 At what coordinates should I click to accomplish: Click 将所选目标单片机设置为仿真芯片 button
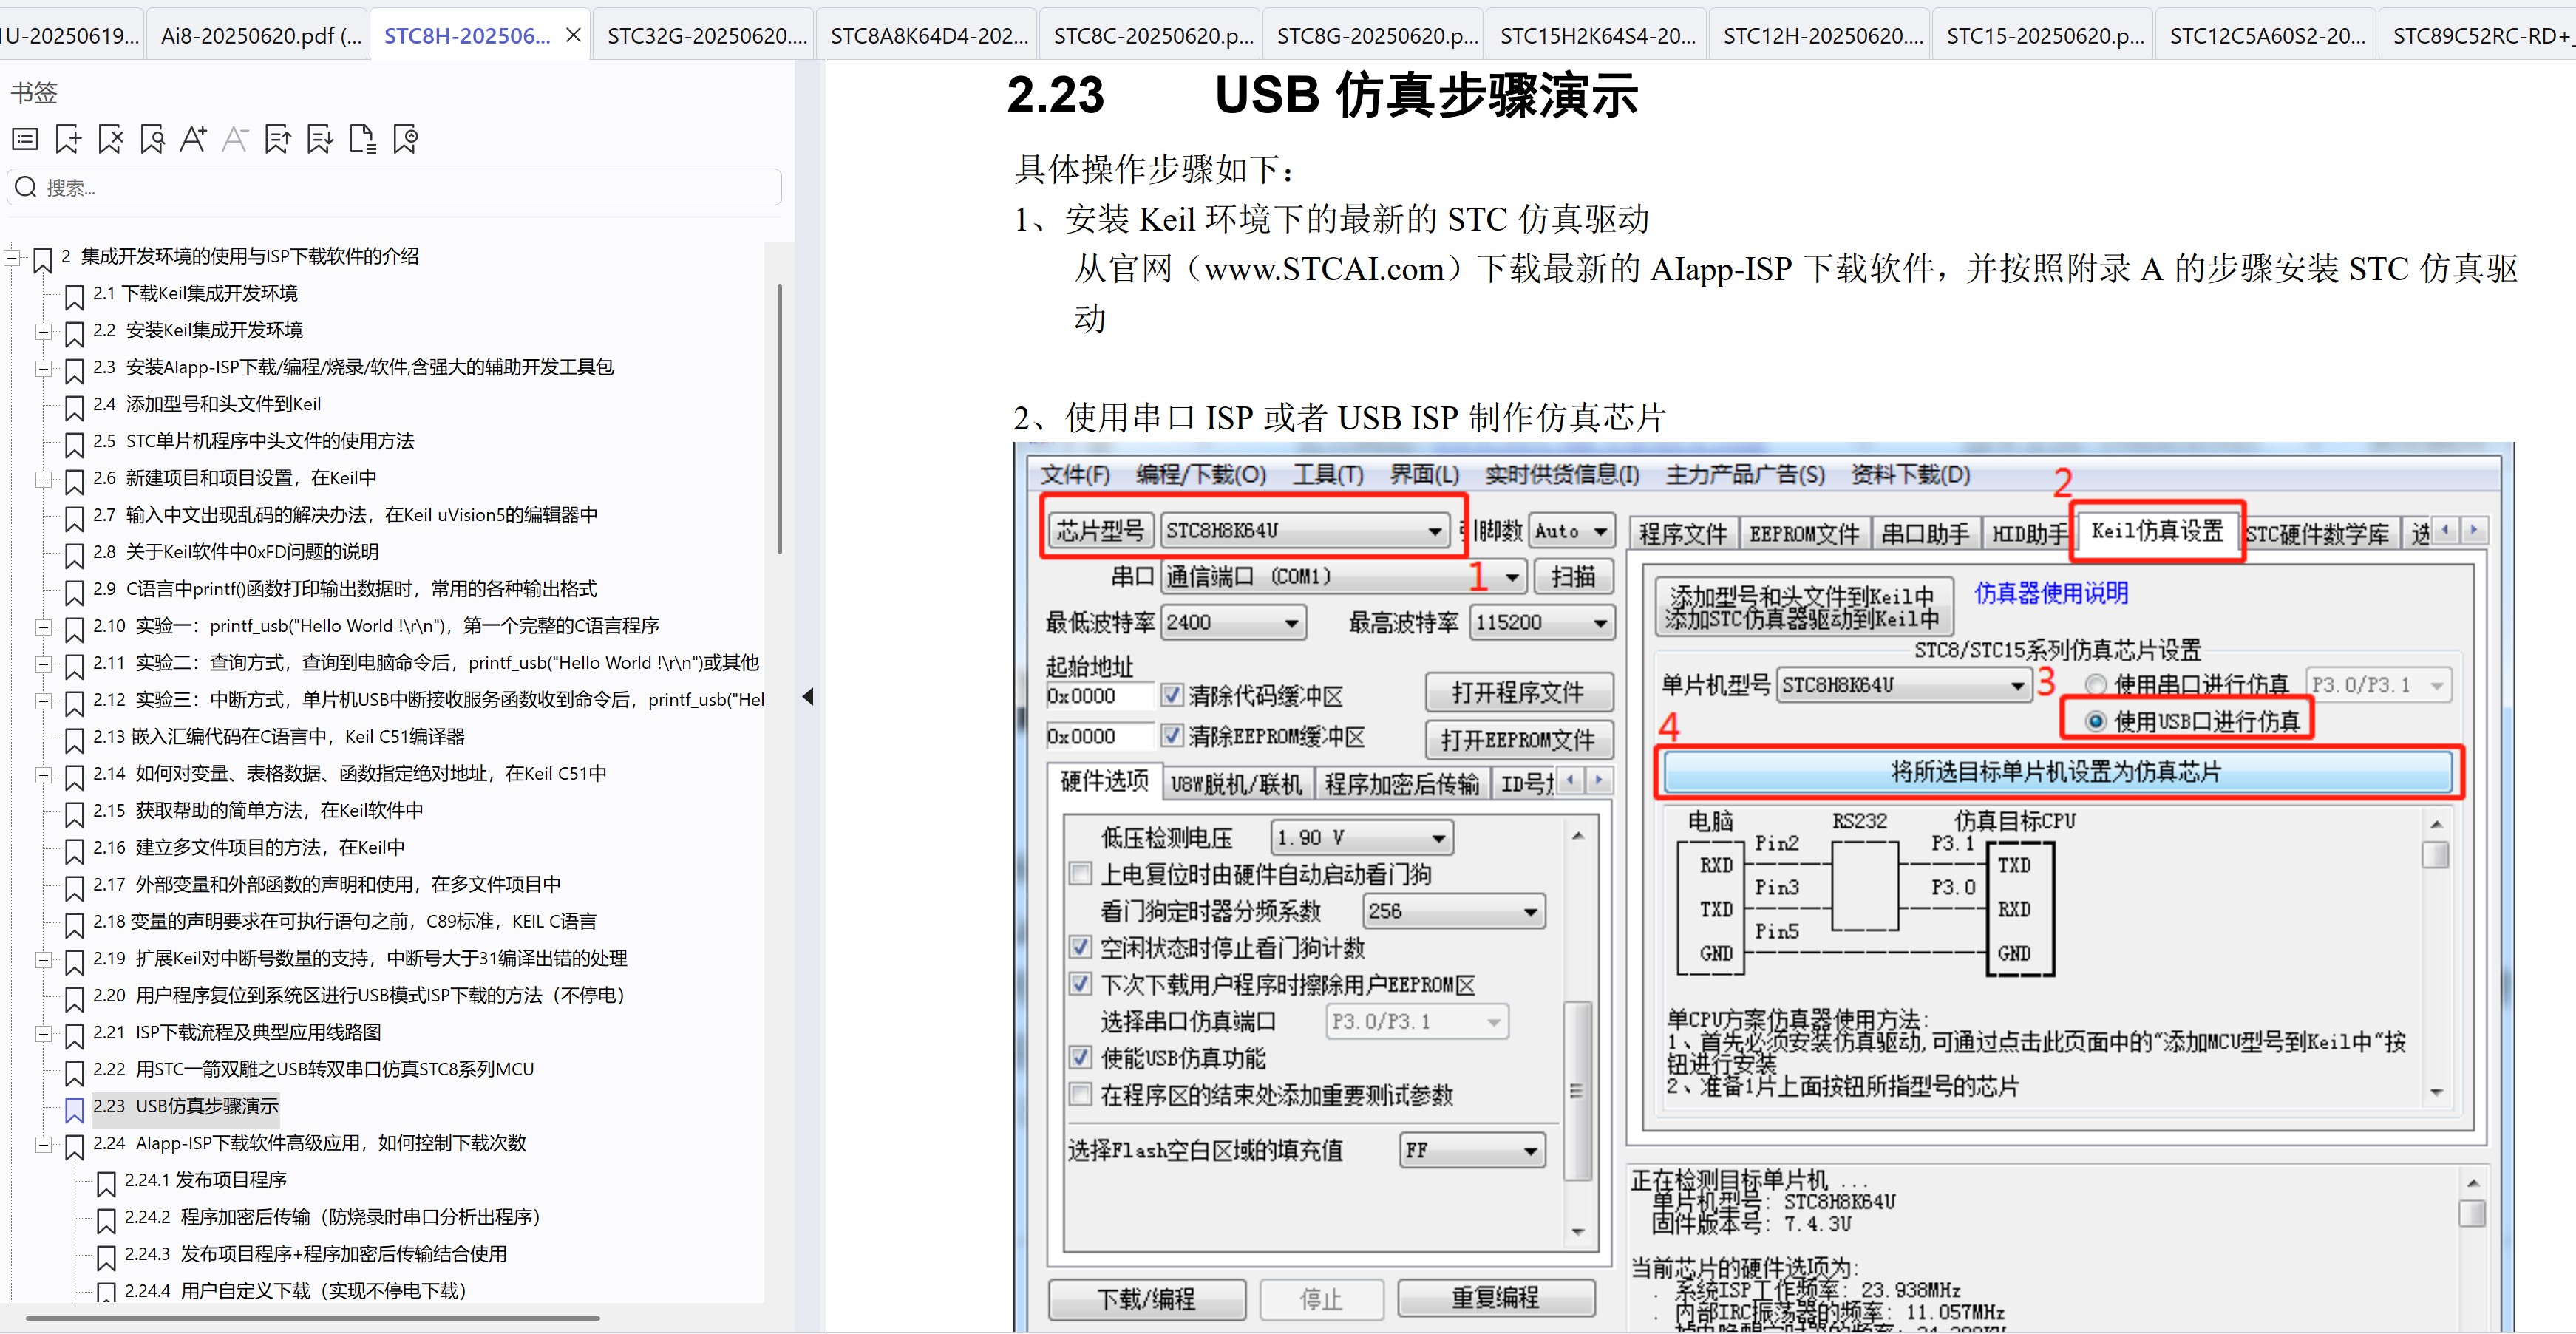coord(2058,772)
